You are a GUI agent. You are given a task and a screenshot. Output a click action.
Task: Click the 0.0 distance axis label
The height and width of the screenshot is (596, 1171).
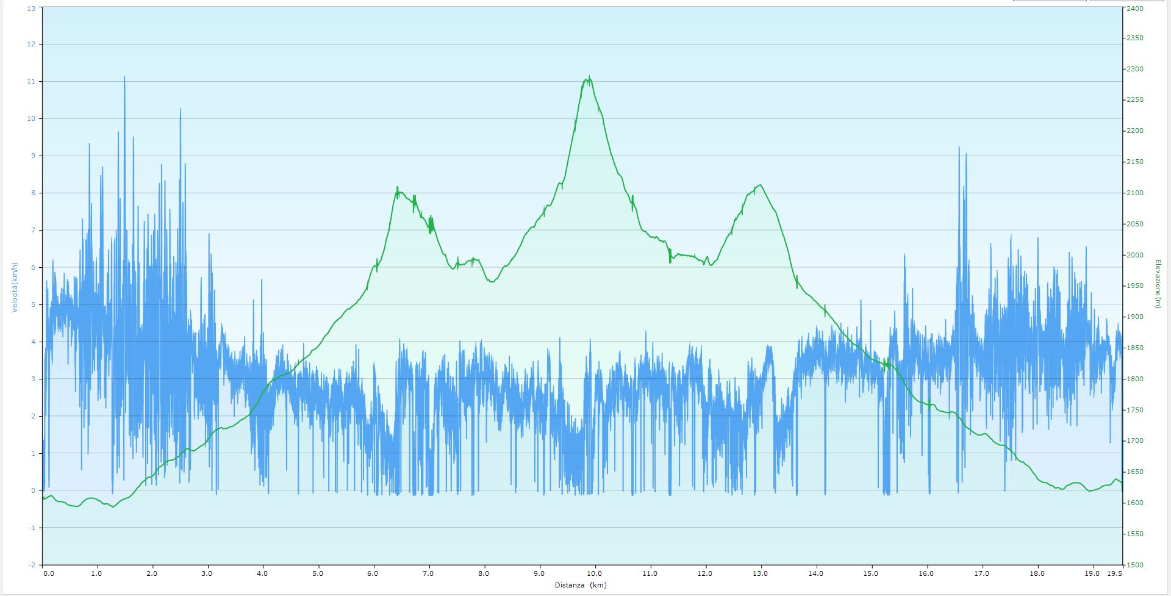(x=48, y=573)
